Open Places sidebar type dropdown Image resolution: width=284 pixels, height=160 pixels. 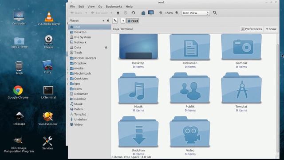pos(103,21)
